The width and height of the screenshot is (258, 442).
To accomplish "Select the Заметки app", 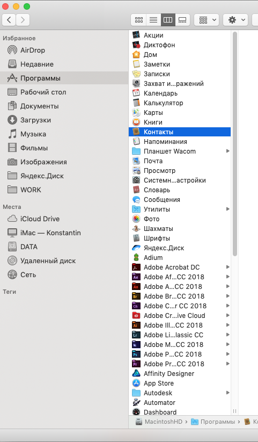I will coord(180,64).
